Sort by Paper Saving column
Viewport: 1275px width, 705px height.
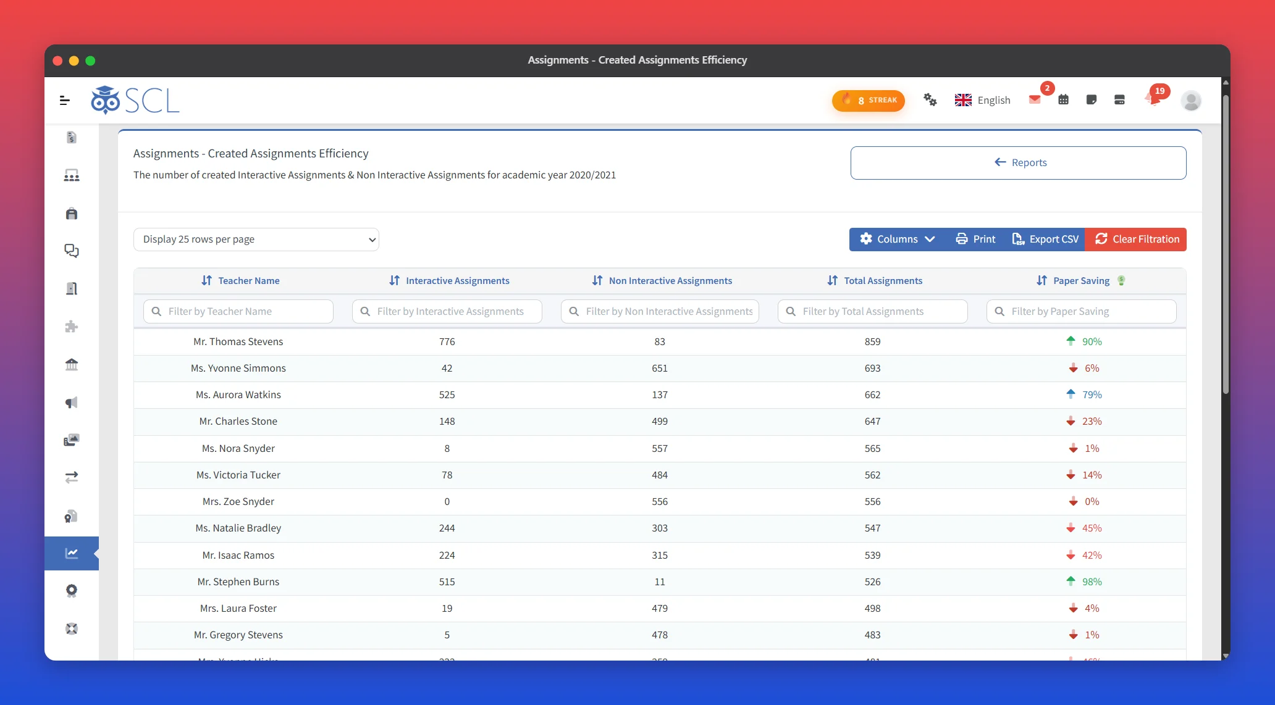click(1073, 280)
